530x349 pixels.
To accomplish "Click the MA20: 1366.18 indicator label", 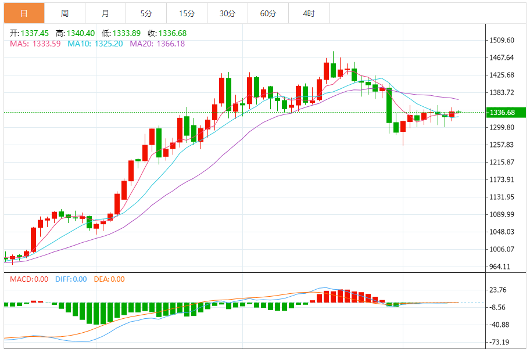I will 157,44.
